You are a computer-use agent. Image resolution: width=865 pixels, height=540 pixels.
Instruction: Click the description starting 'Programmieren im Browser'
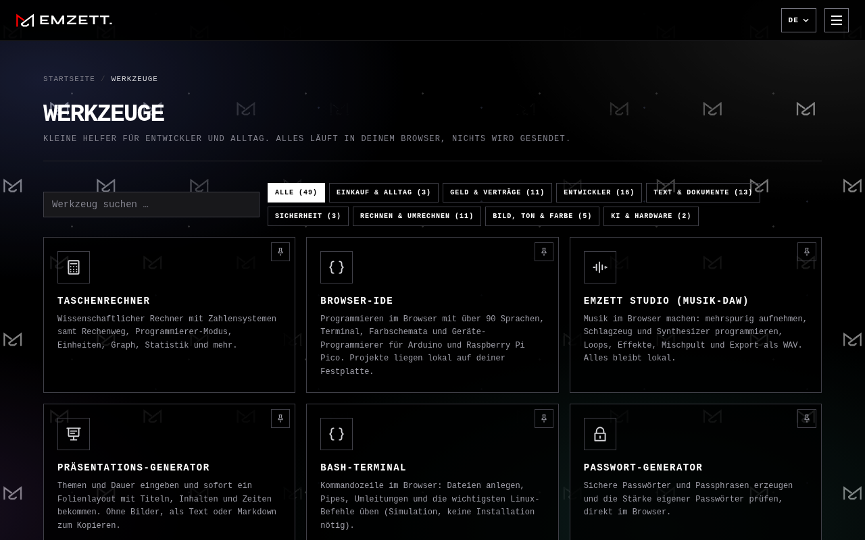432,345
